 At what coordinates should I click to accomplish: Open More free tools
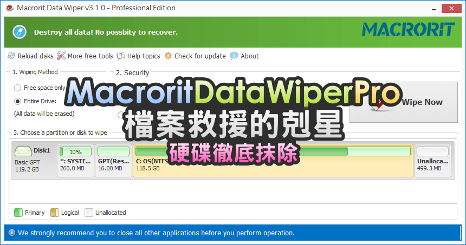coord(90,56)
